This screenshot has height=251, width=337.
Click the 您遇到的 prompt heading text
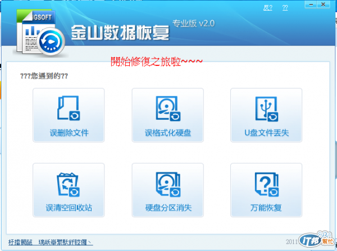click(x=44, y=76)
